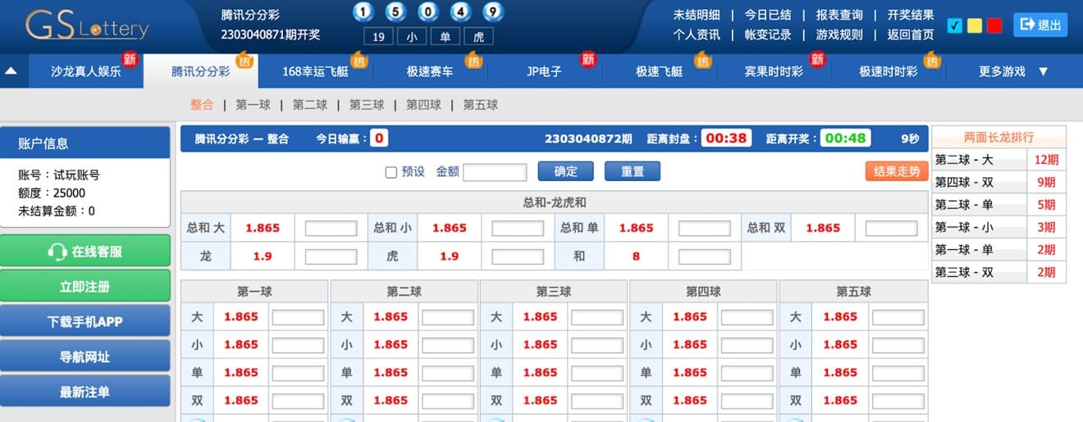Select the 第三球 sub-tab
Screen dimensions: 1083x422
pos(367,105)
